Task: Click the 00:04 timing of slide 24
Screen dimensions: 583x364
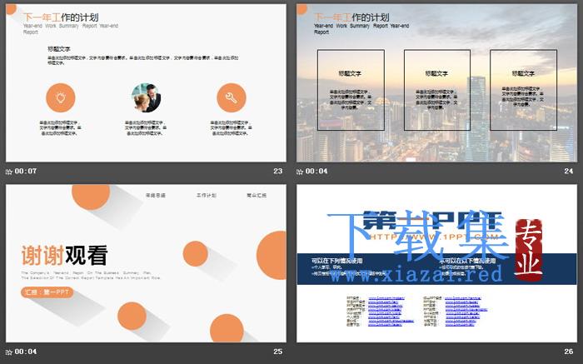Action: coord(316,171)
